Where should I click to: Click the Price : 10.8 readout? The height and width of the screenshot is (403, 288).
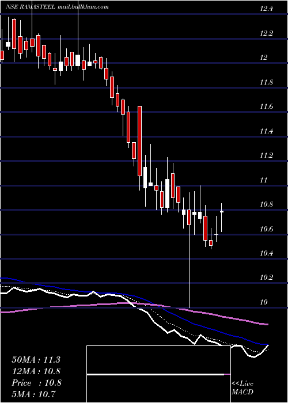click(x=36, y=383)
